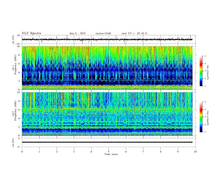This screenshot has width=220, height=170.
Task: Click the time axis tick label "10"
Action: pos(195,152)
